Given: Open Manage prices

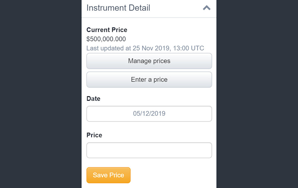Looking at the screenshot, I should (149, 61).
